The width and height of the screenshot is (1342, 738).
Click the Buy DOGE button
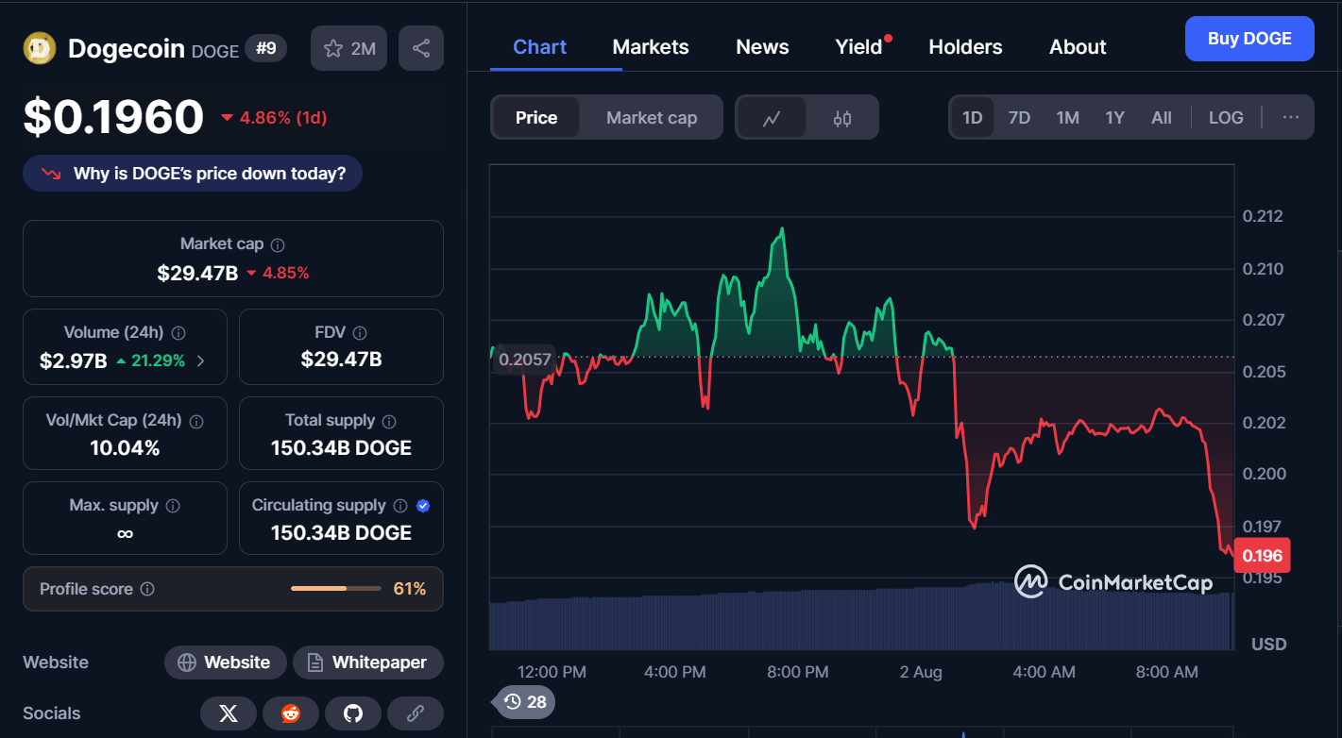[1249, 39]
